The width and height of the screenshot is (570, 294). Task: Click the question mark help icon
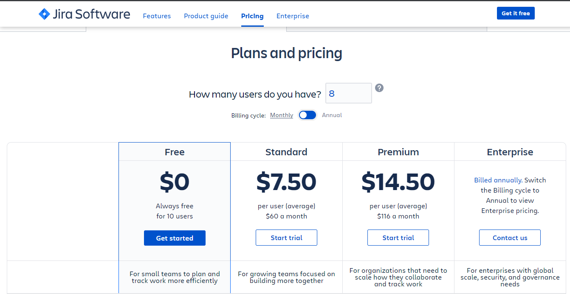[379, 88]
